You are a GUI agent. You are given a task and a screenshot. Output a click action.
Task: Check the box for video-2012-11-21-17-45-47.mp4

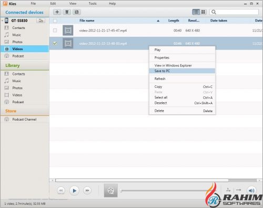55,31
